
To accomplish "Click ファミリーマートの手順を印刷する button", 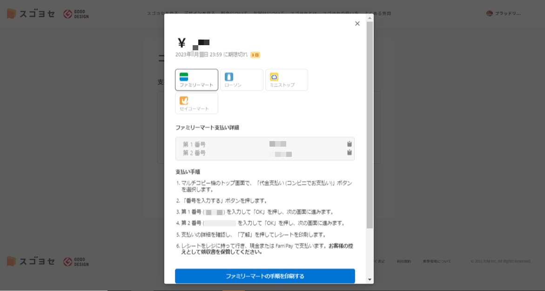I will click(265, 276).
